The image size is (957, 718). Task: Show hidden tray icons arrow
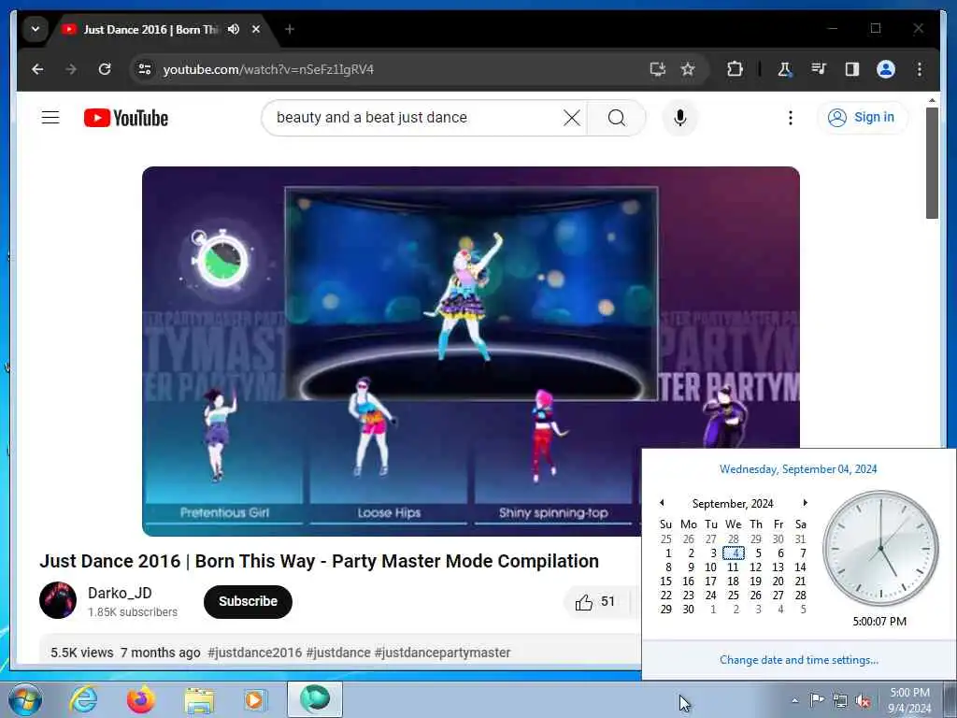click(x=794, y=700)
